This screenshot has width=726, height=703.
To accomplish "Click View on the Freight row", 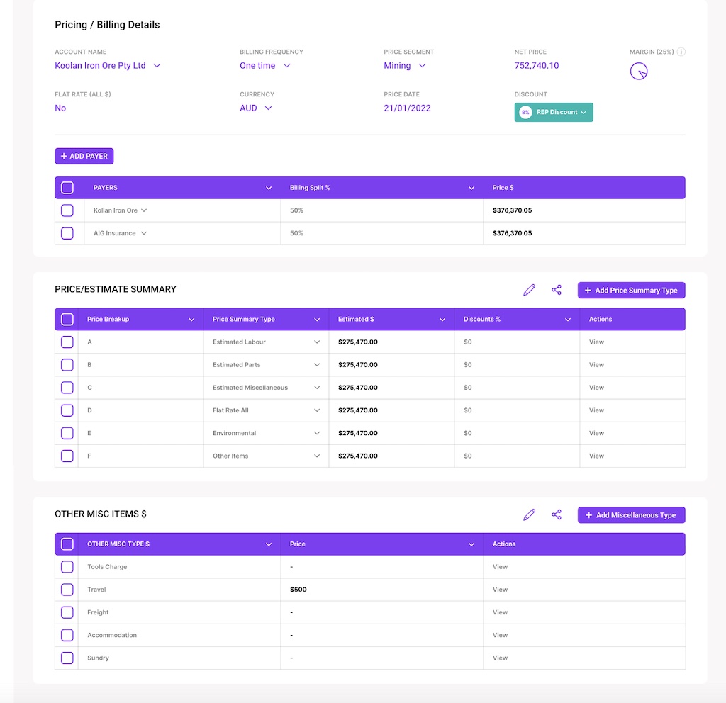I will point(500,612).
